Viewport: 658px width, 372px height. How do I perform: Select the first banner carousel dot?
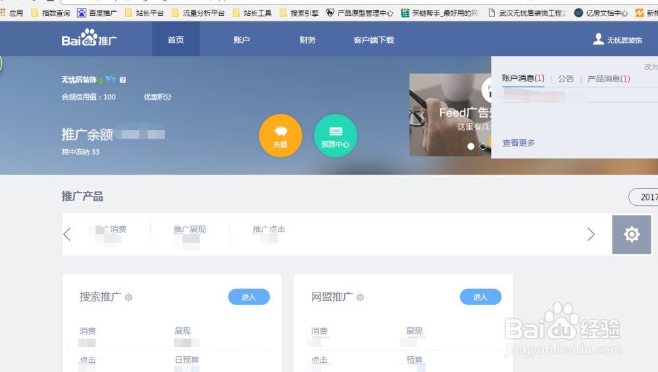[x=471, y=147]
